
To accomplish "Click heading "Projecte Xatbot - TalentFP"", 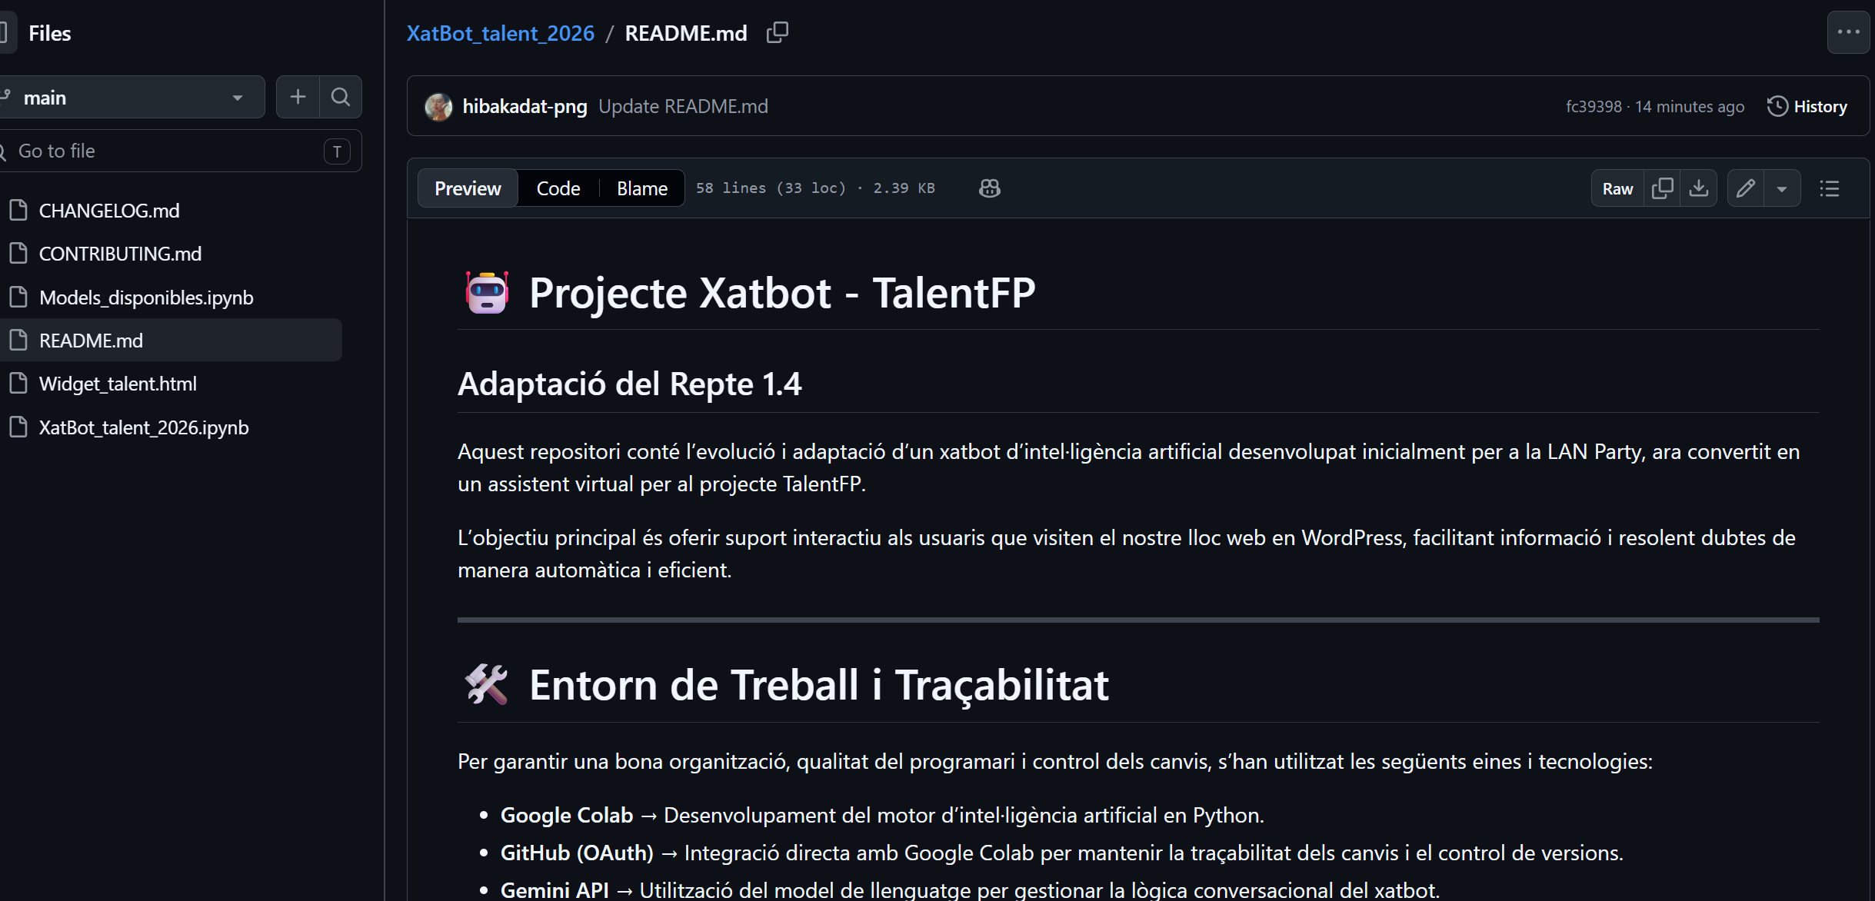I will click(782, 293).
